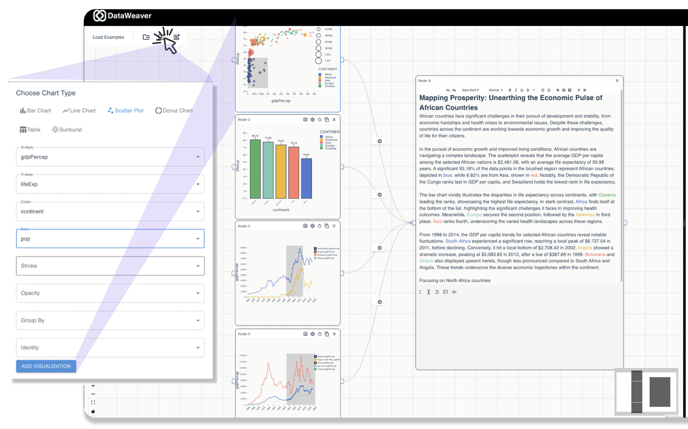Open the Sans Serif font dropdown

coord(470,90)
